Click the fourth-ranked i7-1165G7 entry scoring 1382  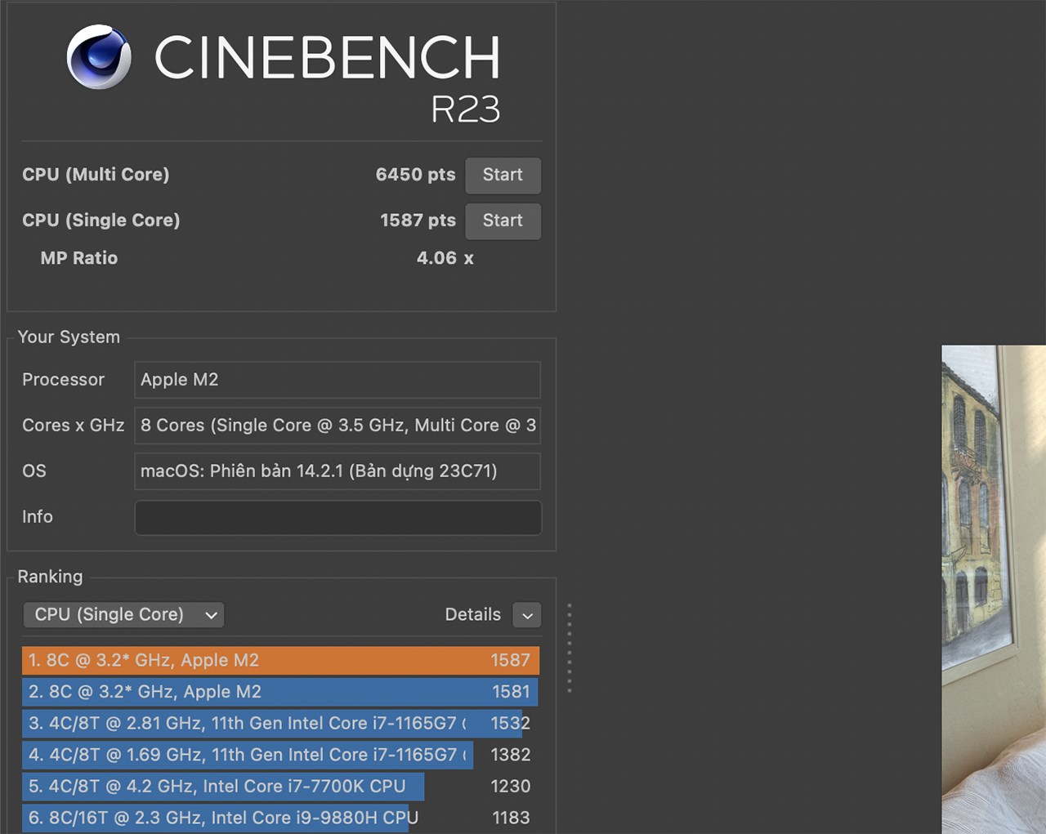point(247,755)
